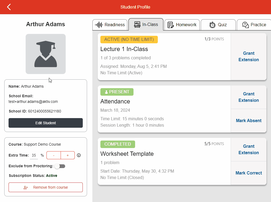
Task: Click Remove from course button
Action: click(x=46, y=187)
